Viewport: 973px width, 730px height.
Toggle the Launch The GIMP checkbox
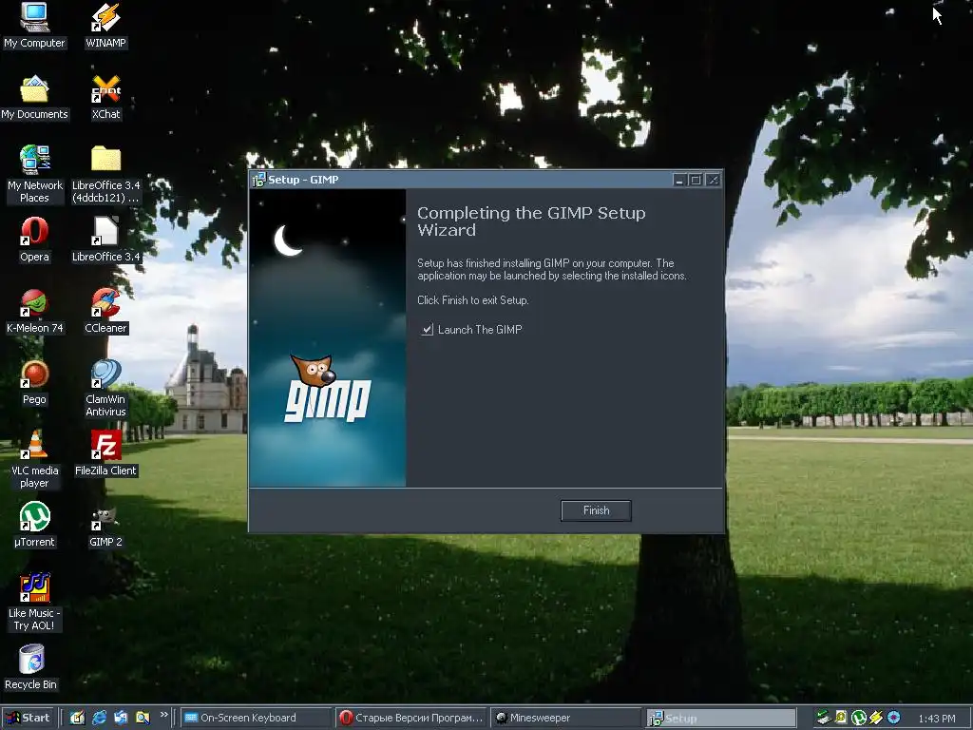427,330
